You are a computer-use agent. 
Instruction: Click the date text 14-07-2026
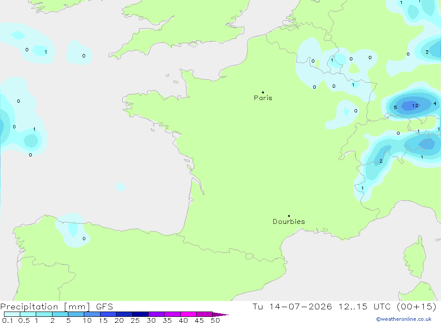click(301, 306)
